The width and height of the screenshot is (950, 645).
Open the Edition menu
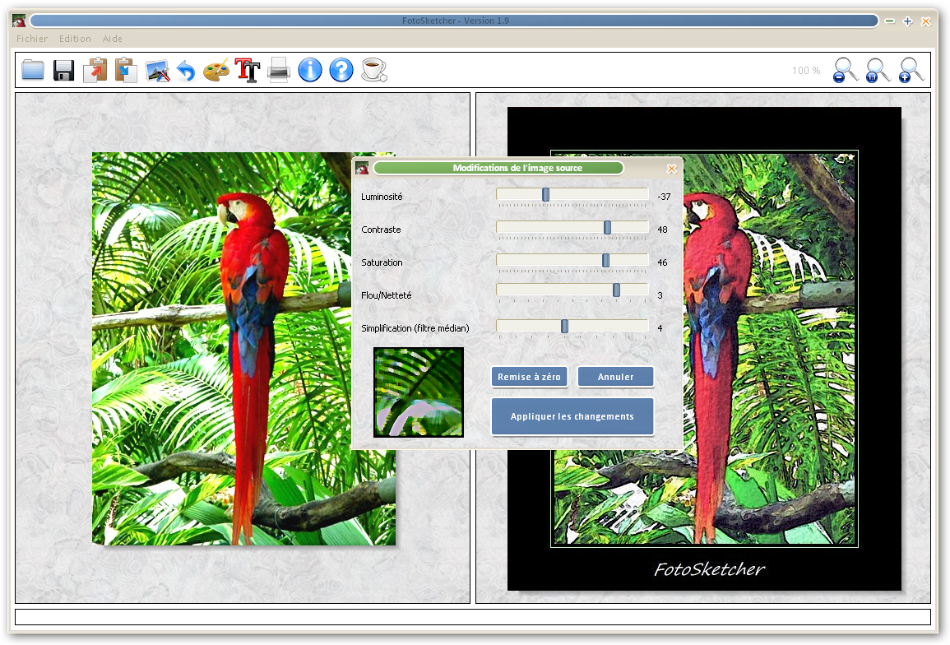[x=75, y=39]
